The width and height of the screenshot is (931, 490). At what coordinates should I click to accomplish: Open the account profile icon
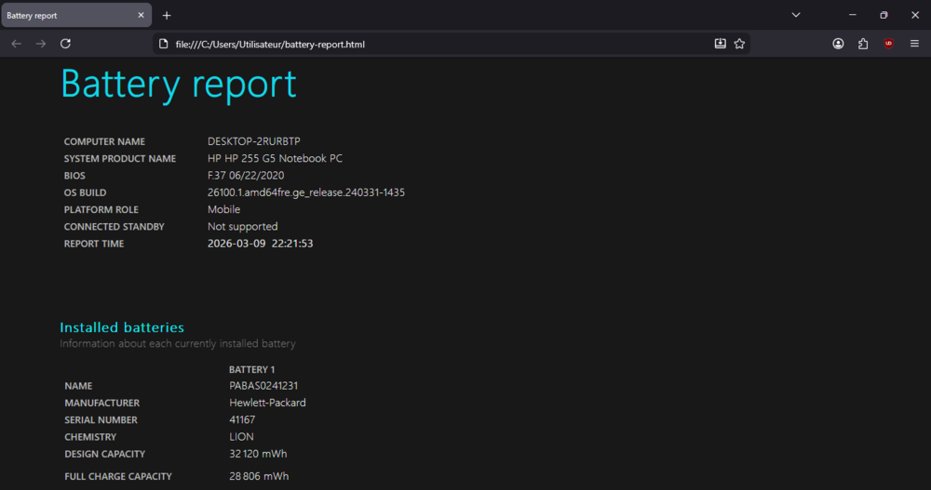click(839, 44)
